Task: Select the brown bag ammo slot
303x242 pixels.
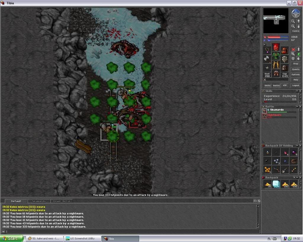Action: pyautogui.click(x=285, y=68)
